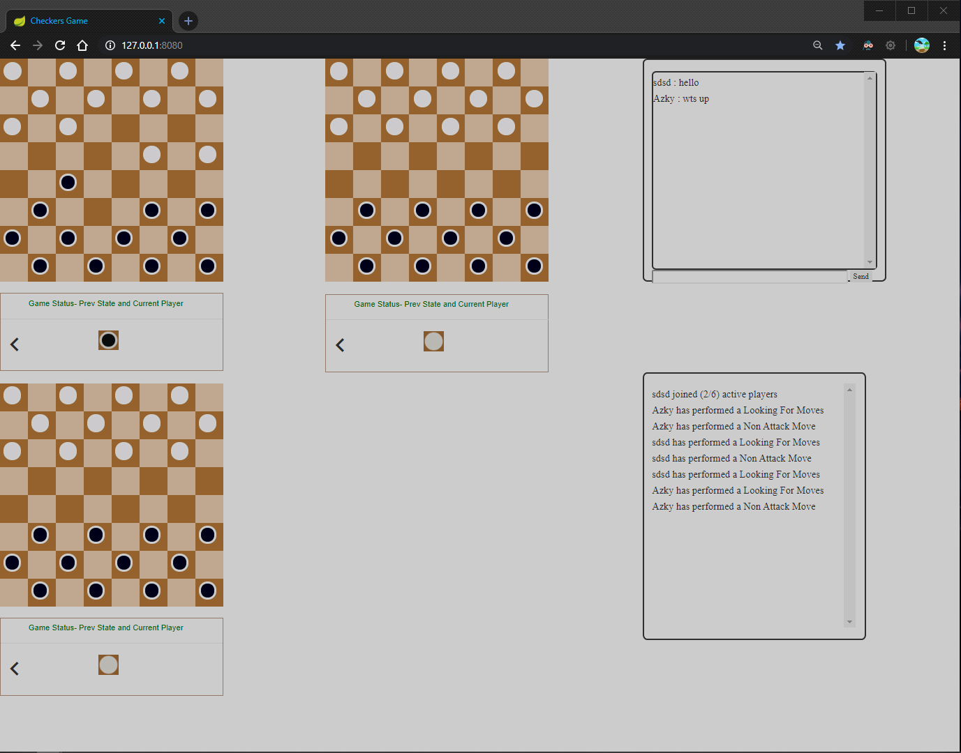Click the chat box scroll down arrow
Image resolution: width=961 pixels, height=753 pixels.
click(x=870, y=262)
